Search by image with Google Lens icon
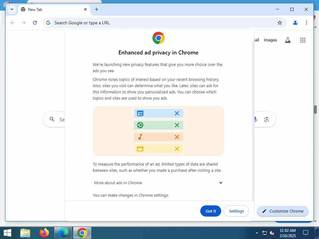This screenshot has width=319, height=239. coord(267,119)
